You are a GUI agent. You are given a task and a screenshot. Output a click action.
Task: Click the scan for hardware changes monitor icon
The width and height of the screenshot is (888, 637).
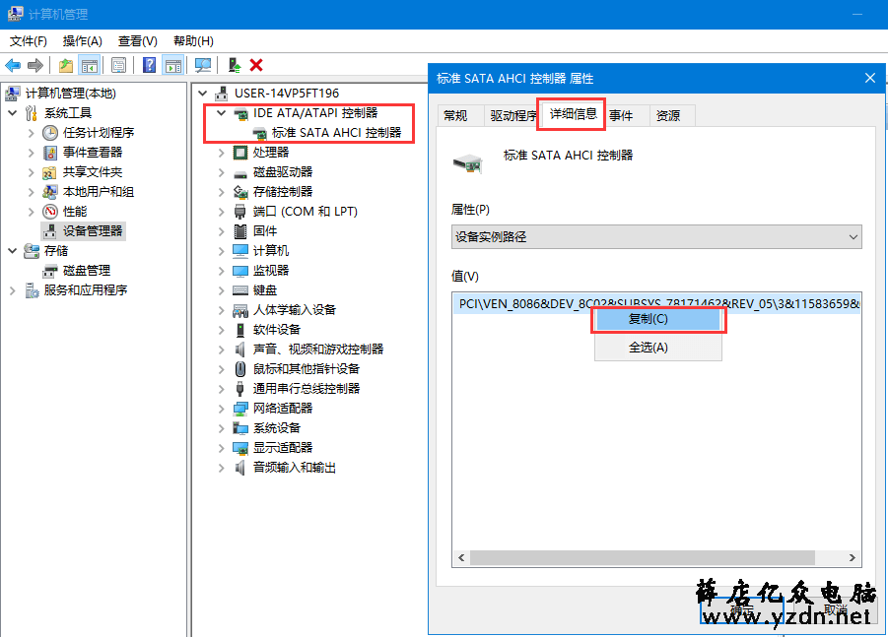pos(203,66)
